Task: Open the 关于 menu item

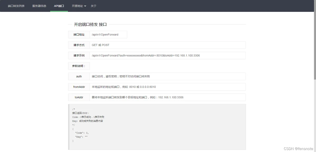Action: coord(93,6)
